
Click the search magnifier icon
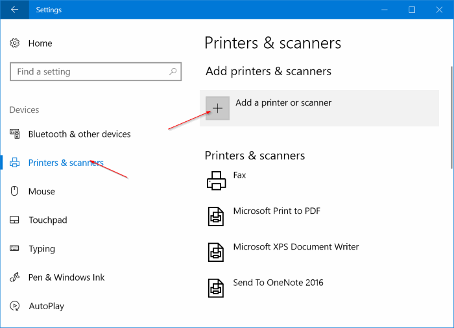pyautogui.click(x=173, y=71)
